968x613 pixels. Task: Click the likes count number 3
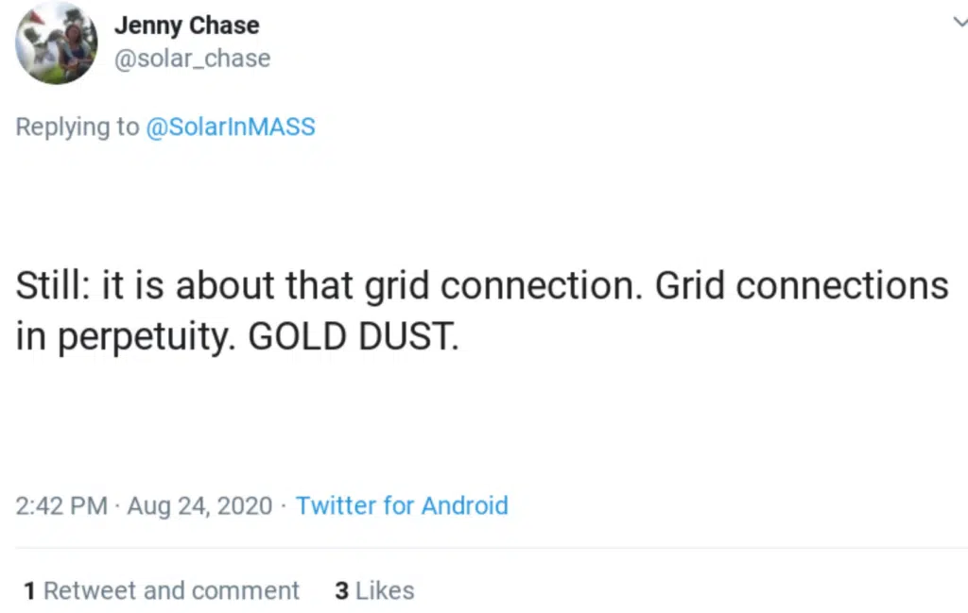click(341, 591)
